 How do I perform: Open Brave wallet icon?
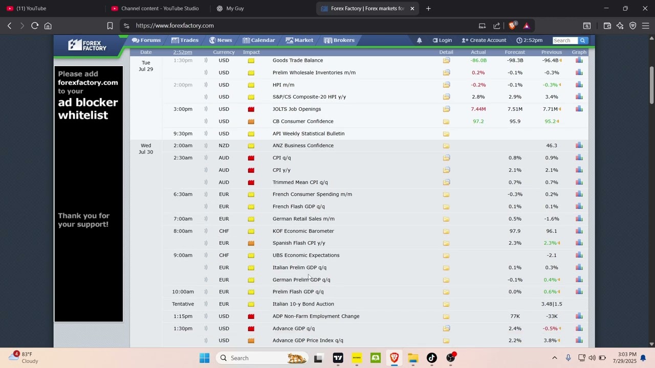607,26
